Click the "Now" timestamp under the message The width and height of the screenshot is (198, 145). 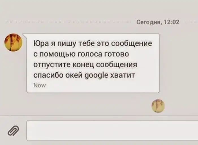40,85
